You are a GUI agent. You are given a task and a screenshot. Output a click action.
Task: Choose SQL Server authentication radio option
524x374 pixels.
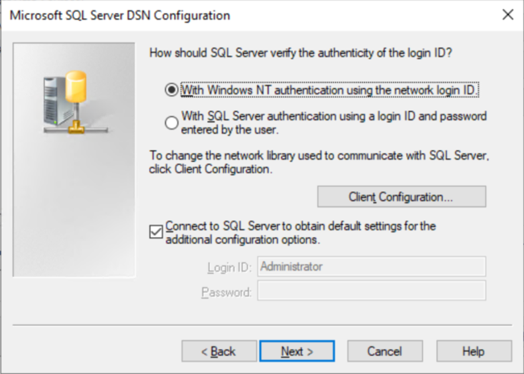tap(171, 123)
